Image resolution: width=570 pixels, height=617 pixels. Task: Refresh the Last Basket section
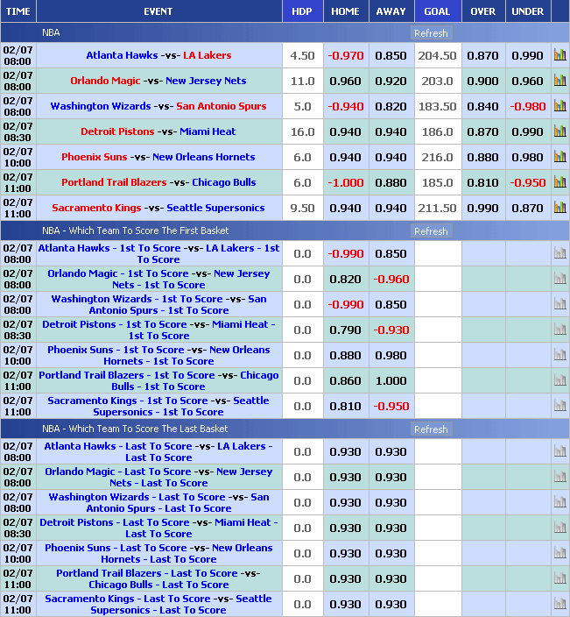(430, 429)
